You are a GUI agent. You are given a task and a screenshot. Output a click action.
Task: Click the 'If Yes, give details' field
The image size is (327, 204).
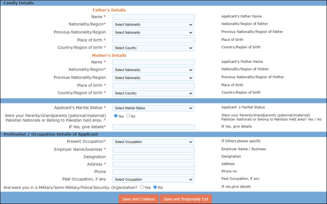[x=153, y=127]
